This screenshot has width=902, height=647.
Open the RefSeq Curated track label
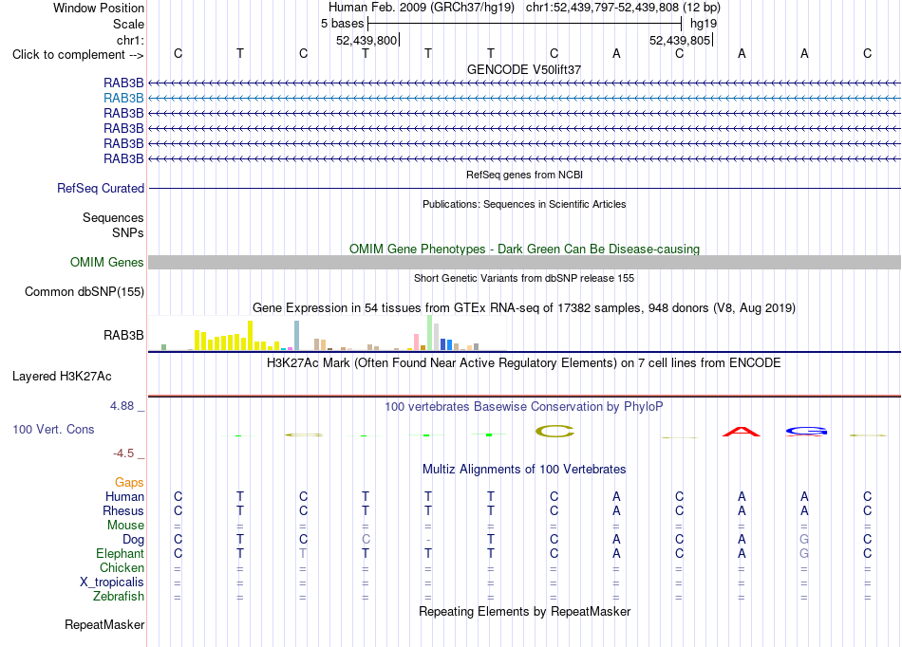point(100,189)
